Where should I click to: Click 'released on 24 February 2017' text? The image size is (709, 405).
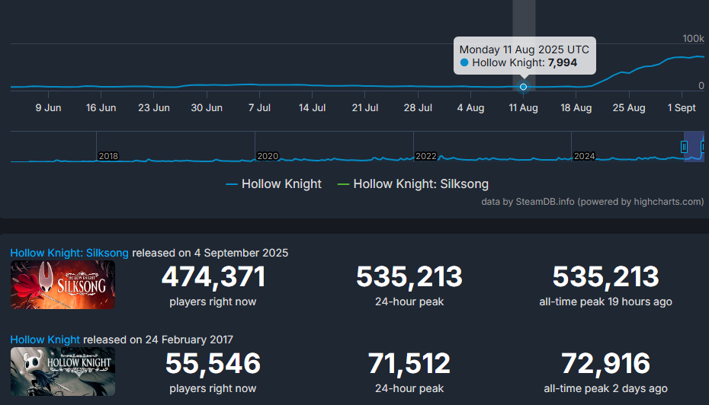coord(159,340)
